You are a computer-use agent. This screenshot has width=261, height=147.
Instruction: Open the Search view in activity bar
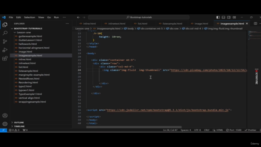[5, 33]
